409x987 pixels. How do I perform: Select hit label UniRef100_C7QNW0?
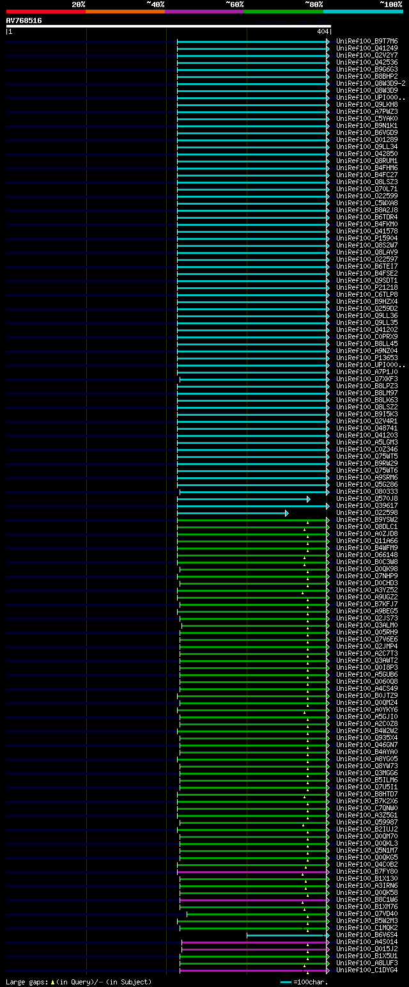coord(367,808)
